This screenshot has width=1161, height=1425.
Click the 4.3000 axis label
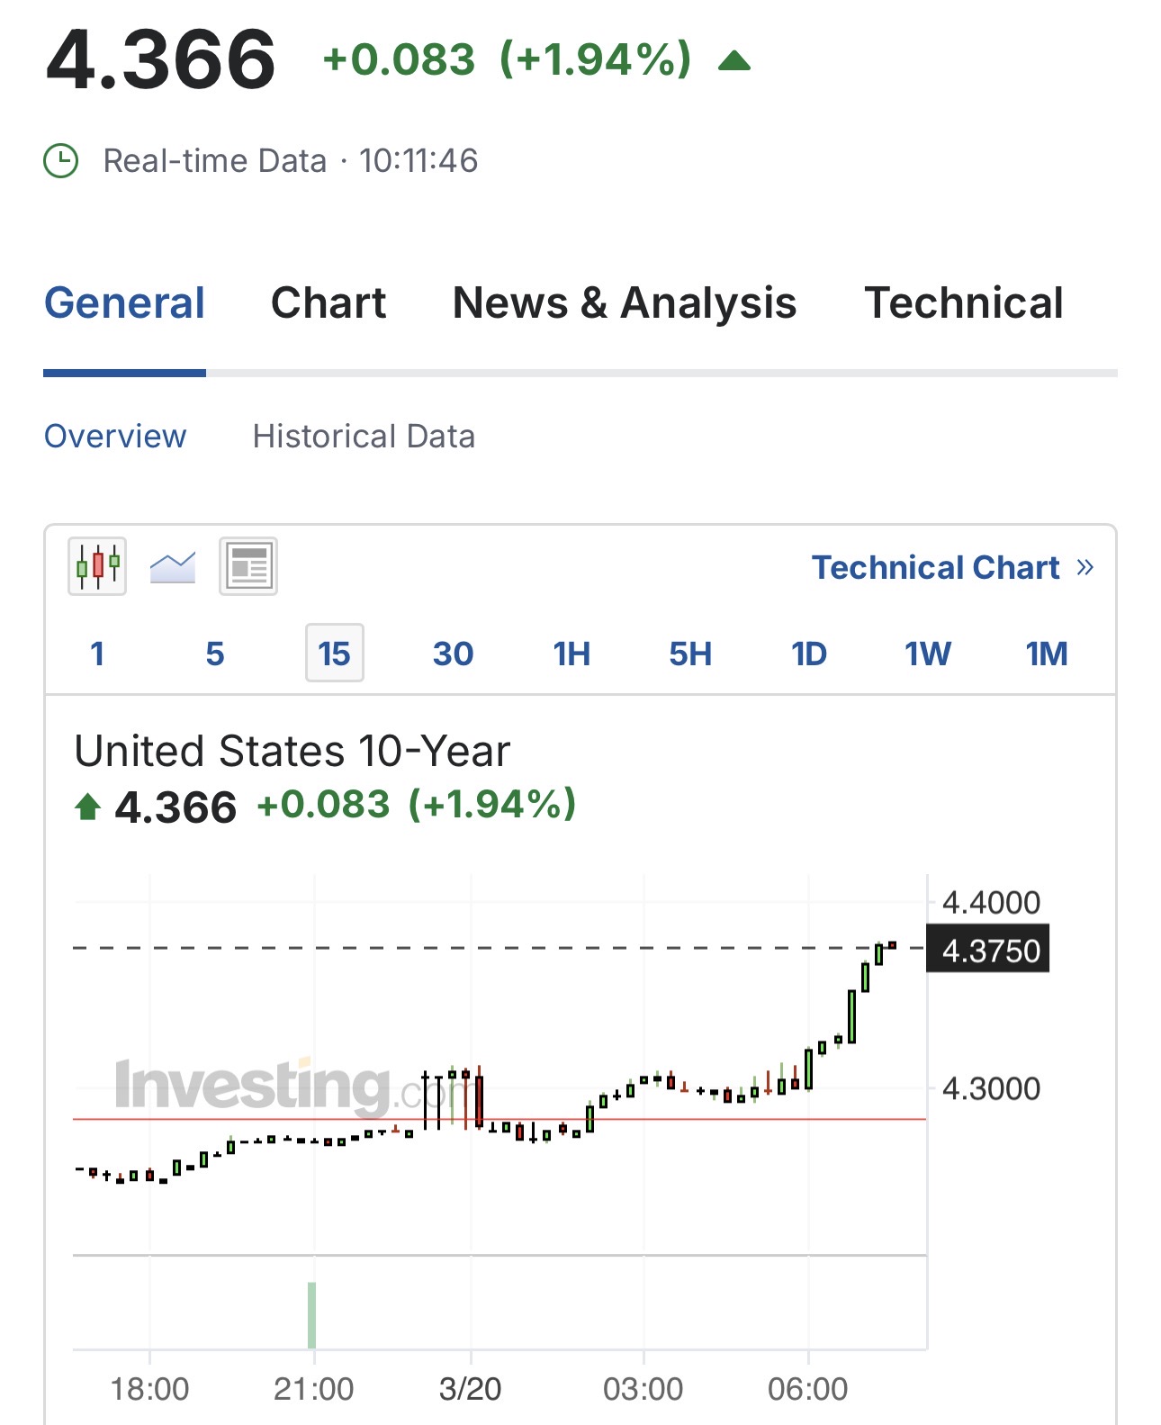point(991,1088)
